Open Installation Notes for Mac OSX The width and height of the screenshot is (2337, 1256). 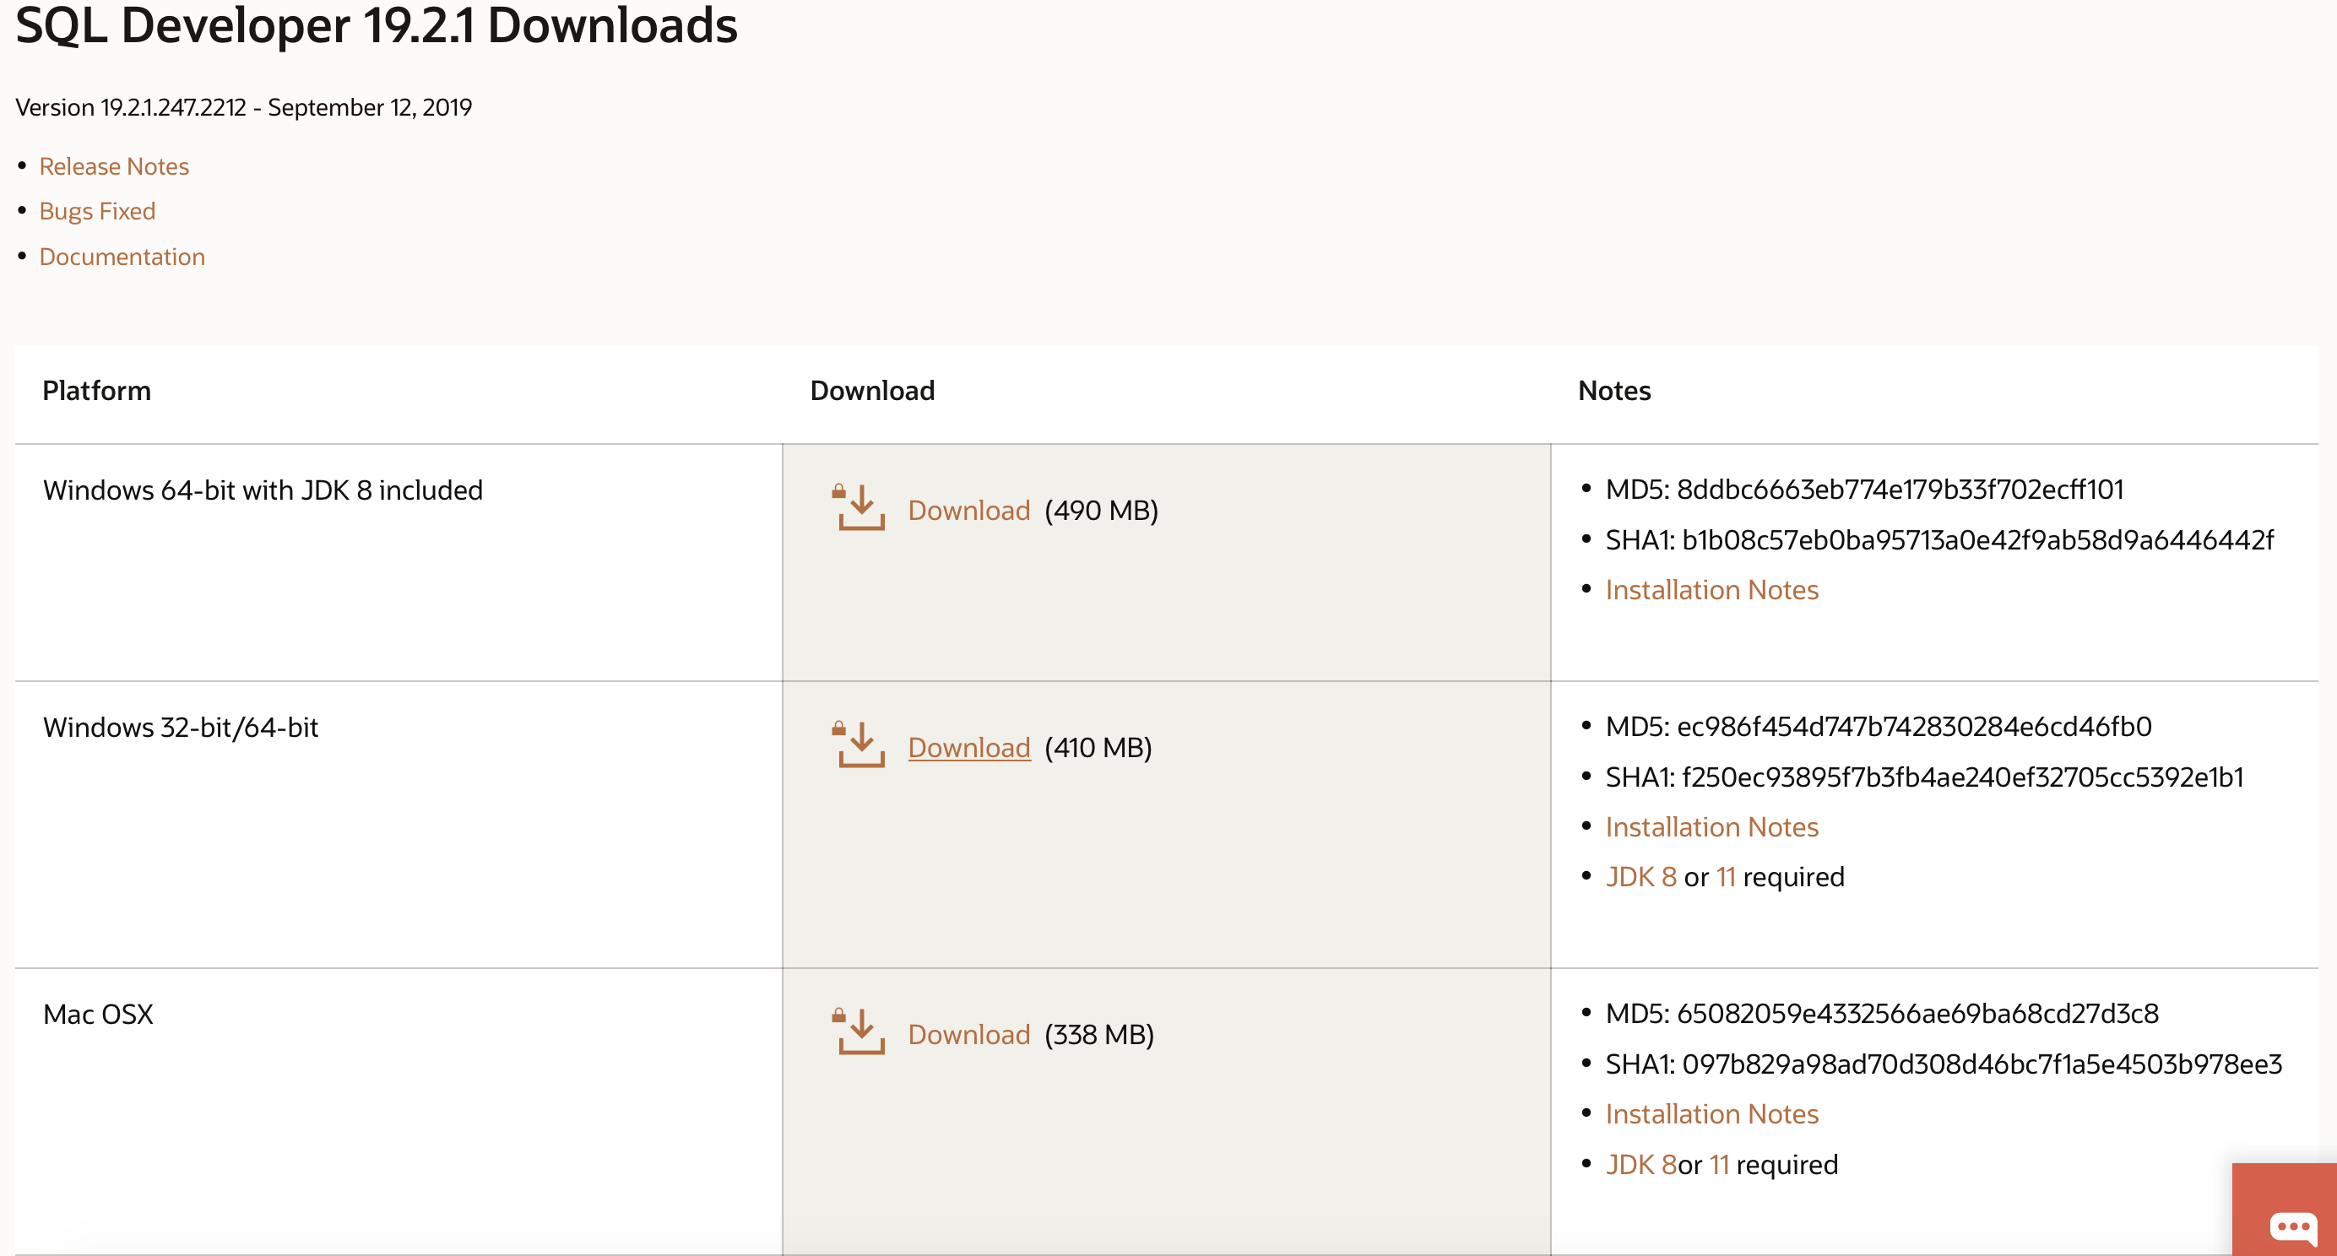(1711, 1113)
